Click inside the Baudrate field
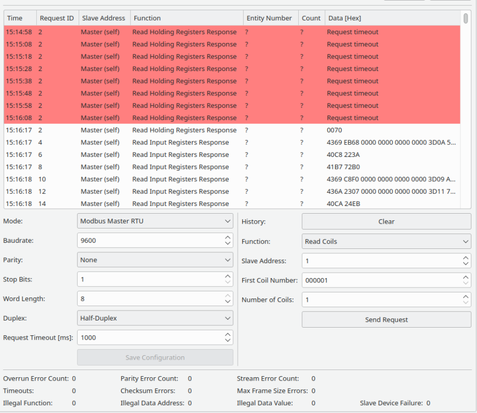The image size is (477, 413). [149, 241]
